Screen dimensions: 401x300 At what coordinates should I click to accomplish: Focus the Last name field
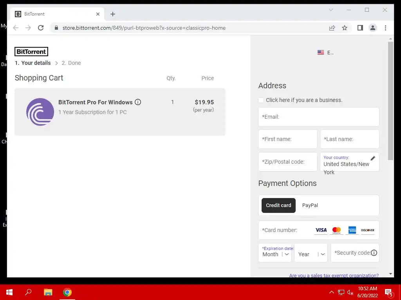coord(350,139)
